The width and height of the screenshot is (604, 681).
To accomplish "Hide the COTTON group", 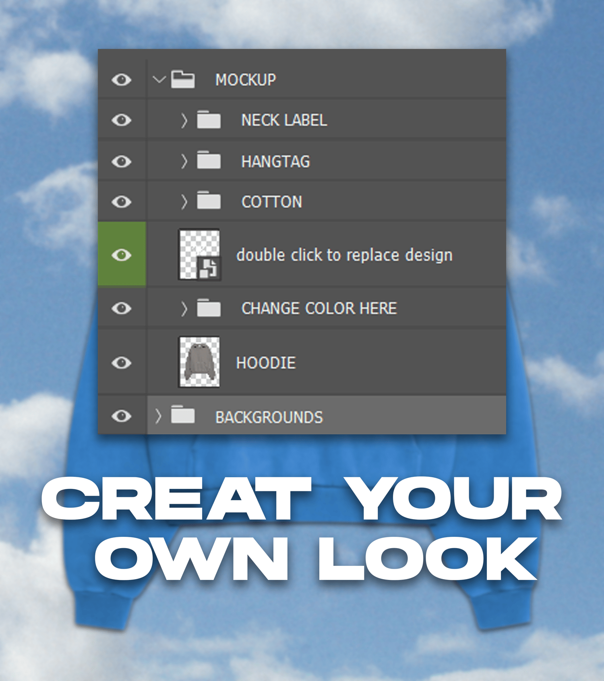I will [x=122, y=201].
